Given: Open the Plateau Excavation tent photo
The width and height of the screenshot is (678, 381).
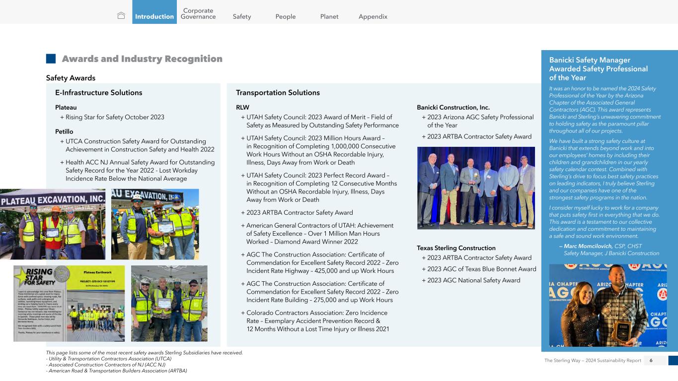Looking at the screenshot, I should point(53,224).
